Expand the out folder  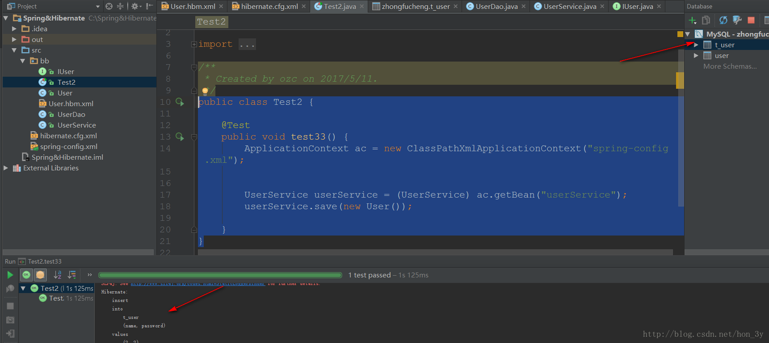point(14,39)
